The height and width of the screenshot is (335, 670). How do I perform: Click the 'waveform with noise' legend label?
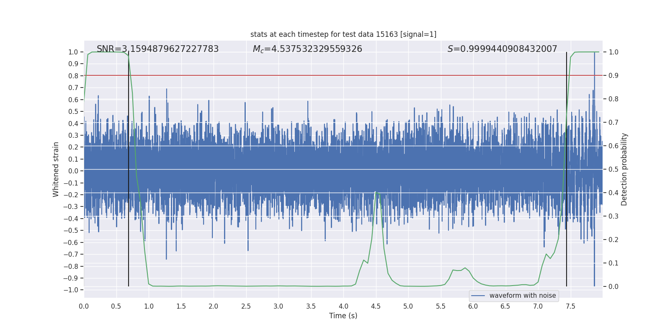click(x=522, y=296)
